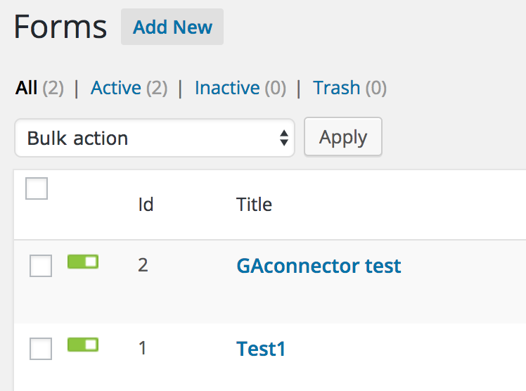Image resolution: width=526 pixels, height=391 pixels.
Task: Click the Forms page heading
Action: [60, 27]
